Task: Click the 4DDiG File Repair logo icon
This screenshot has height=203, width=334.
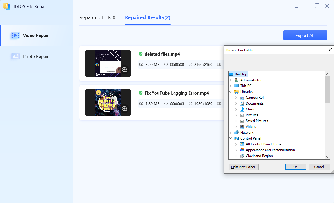Action: click(7, 6)
